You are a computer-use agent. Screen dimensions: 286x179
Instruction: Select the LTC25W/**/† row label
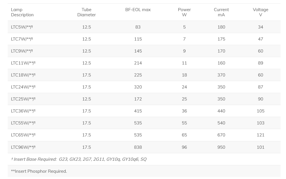[23, 99]
